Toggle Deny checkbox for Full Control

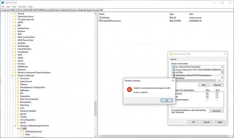(x=217, y=94)
